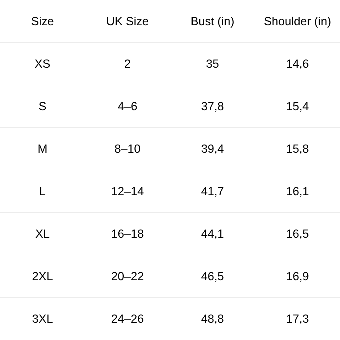Click the Shoulder (in) column header
Image resolution: width=340 pixels, height=340 pixels.
pyautogui.click(x=297, y=21)
